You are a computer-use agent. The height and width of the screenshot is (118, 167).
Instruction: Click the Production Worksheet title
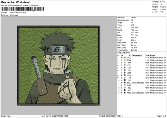point(16,2)
